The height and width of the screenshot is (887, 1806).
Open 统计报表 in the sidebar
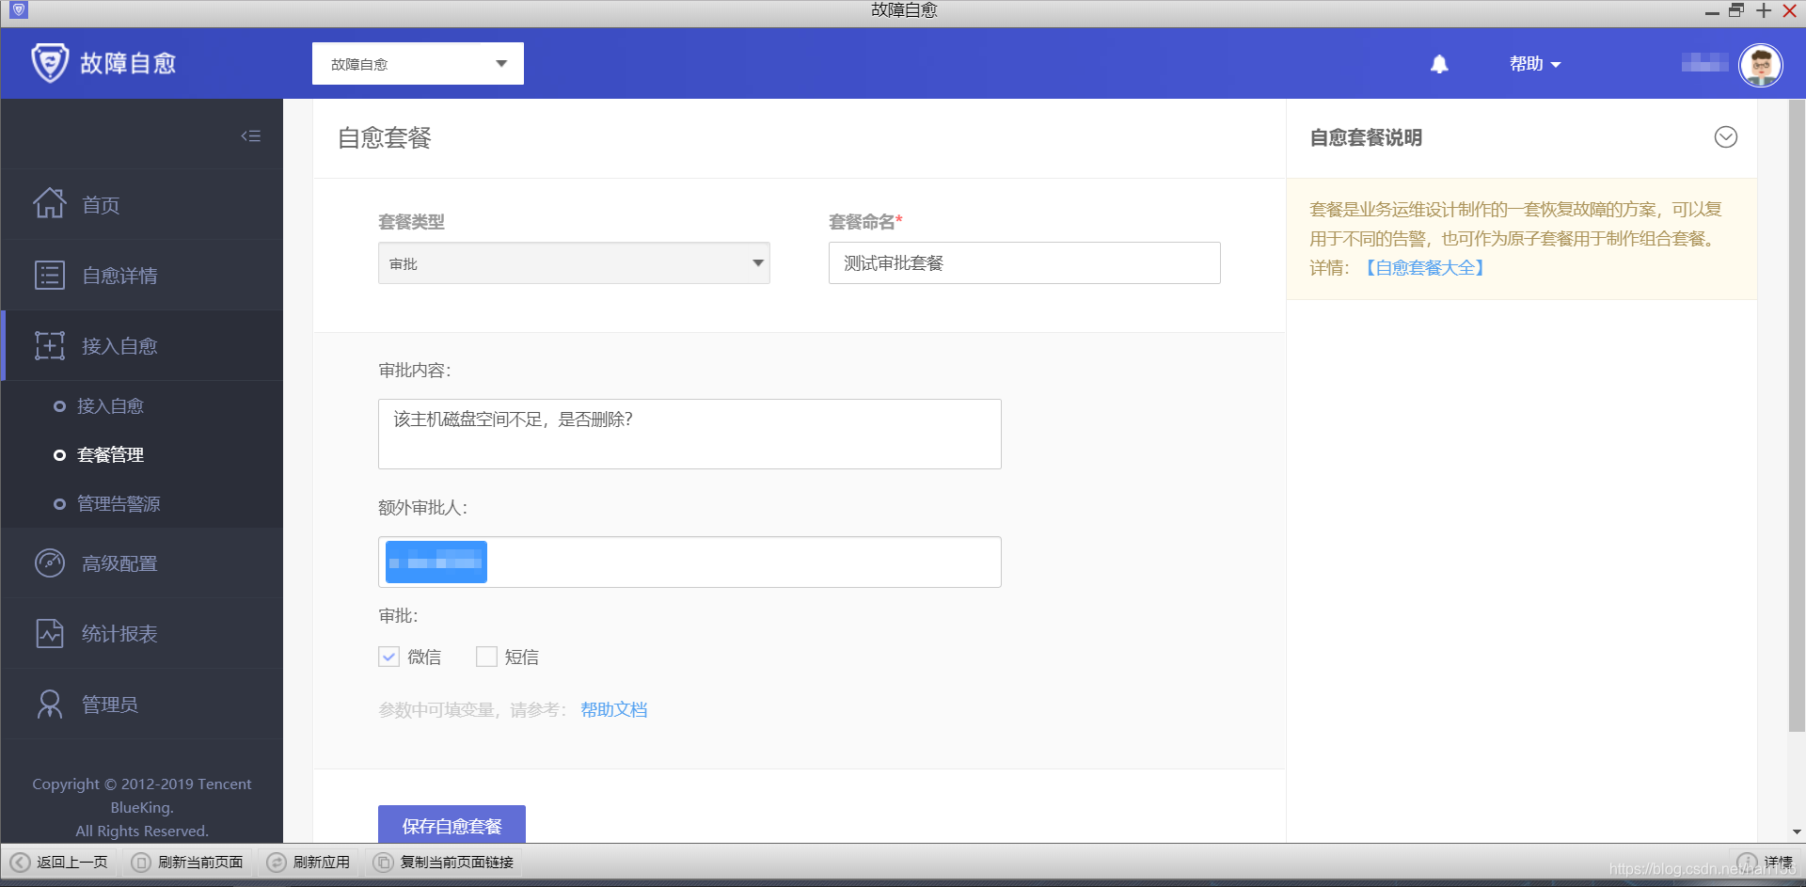pos(142,633)
